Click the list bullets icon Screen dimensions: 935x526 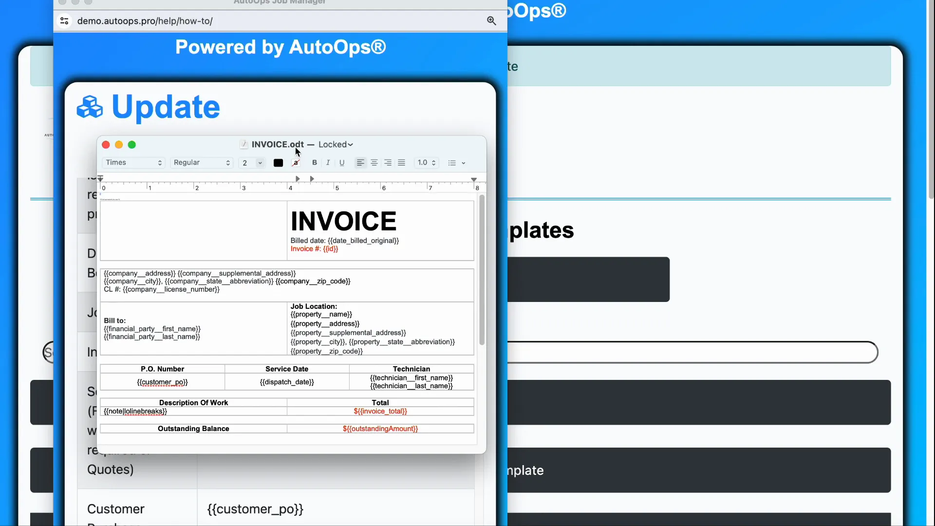tap(452, 163)
